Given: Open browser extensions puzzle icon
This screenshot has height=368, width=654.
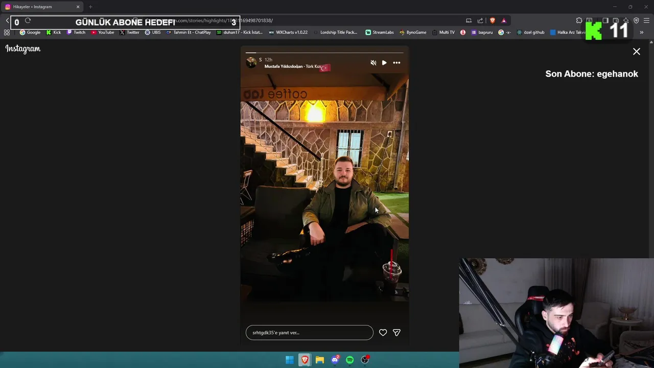Looking at the screenshot, I should (x=579, y=21).
